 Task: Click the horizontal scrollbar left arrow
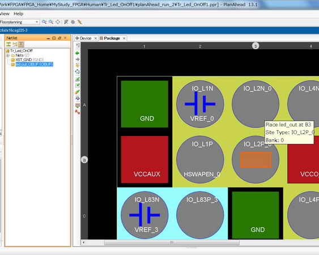click(83, 243)
